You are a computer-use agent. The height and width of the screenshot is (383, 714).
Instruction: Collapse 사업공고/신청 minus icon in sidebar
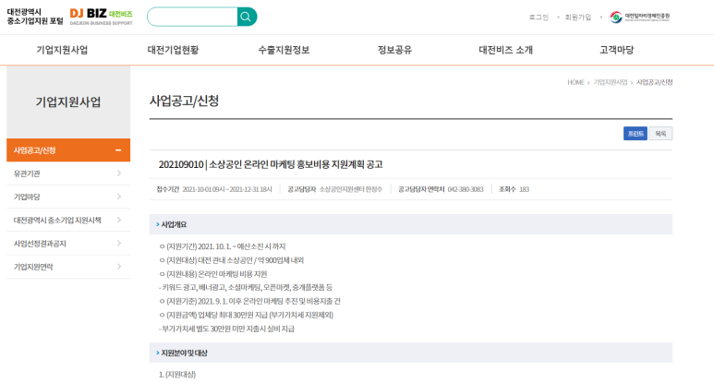click(x=118, y=150)
